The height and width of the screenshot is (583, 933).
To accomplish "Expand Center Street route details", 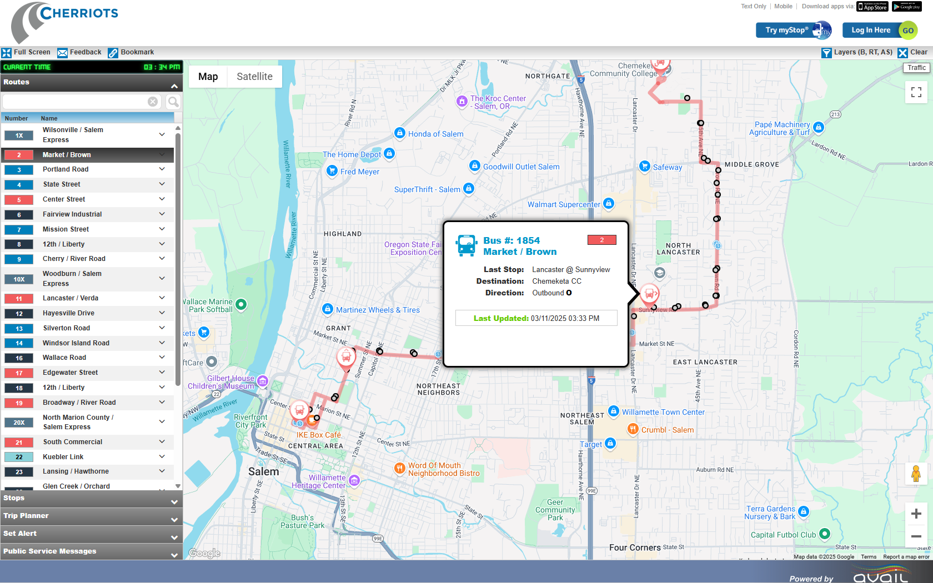I will 162,199.
